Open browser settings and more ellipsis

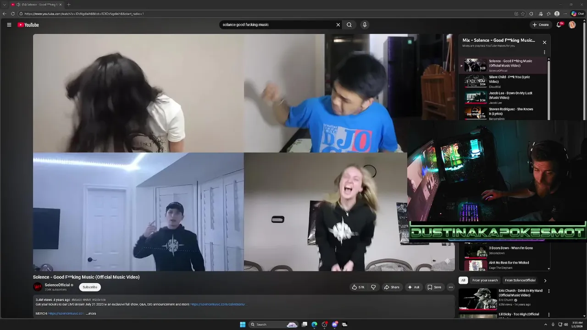point(565,14)
